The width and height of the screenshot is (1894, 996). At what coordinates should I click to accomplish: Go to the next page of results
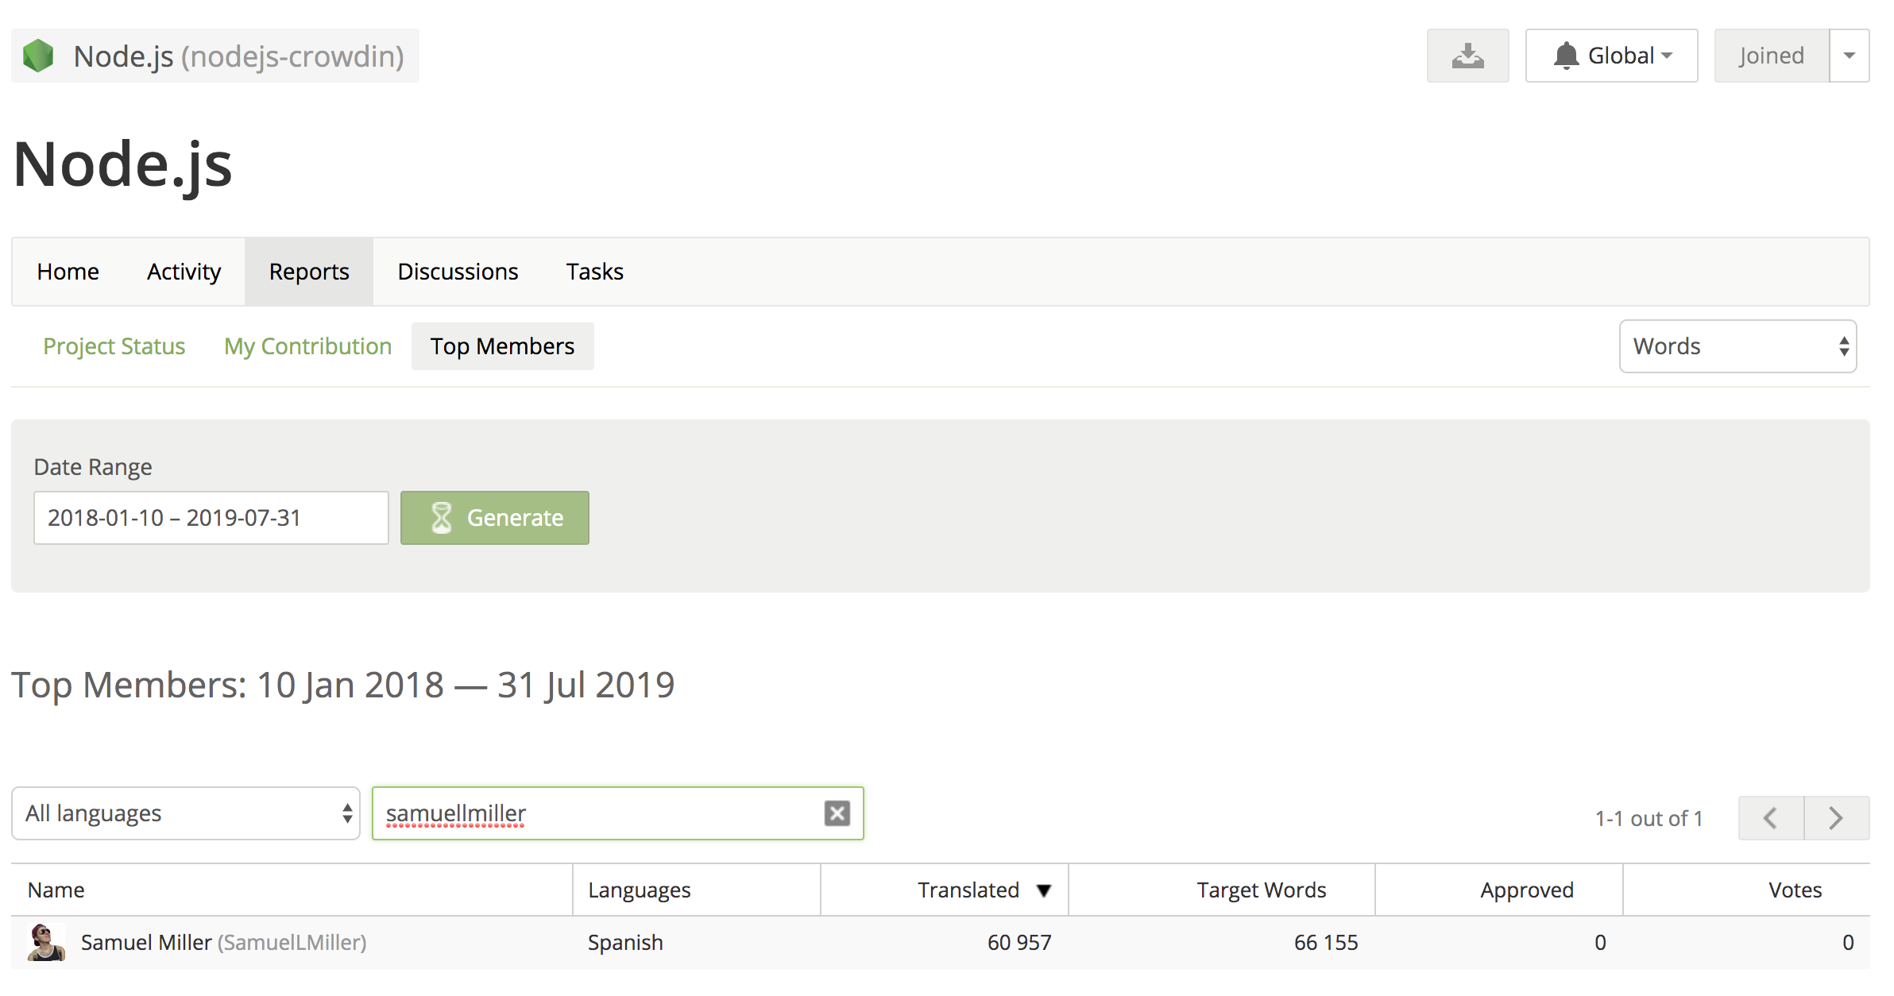click(1836, 817)
